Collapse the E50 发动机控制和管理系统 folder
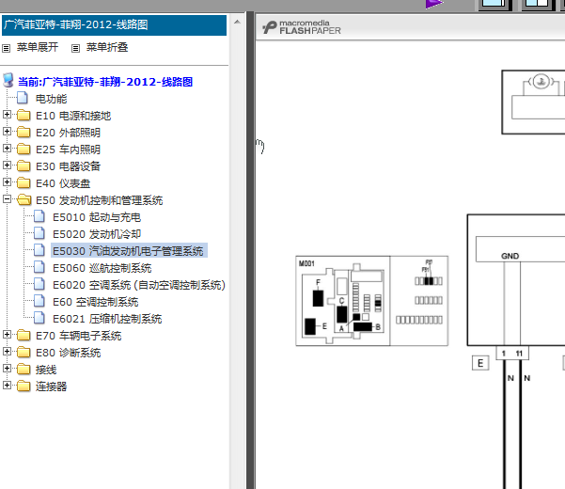 point(7,199)
